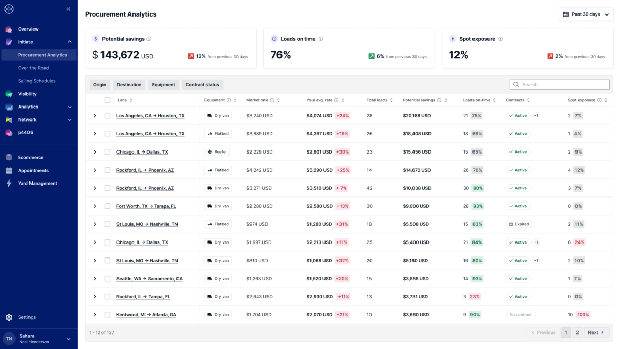This screenshot has width=621, height=349.
Task: Open Sailing Schedules in the sidebar
Action: pyautogui.click(x=37, y=81)
